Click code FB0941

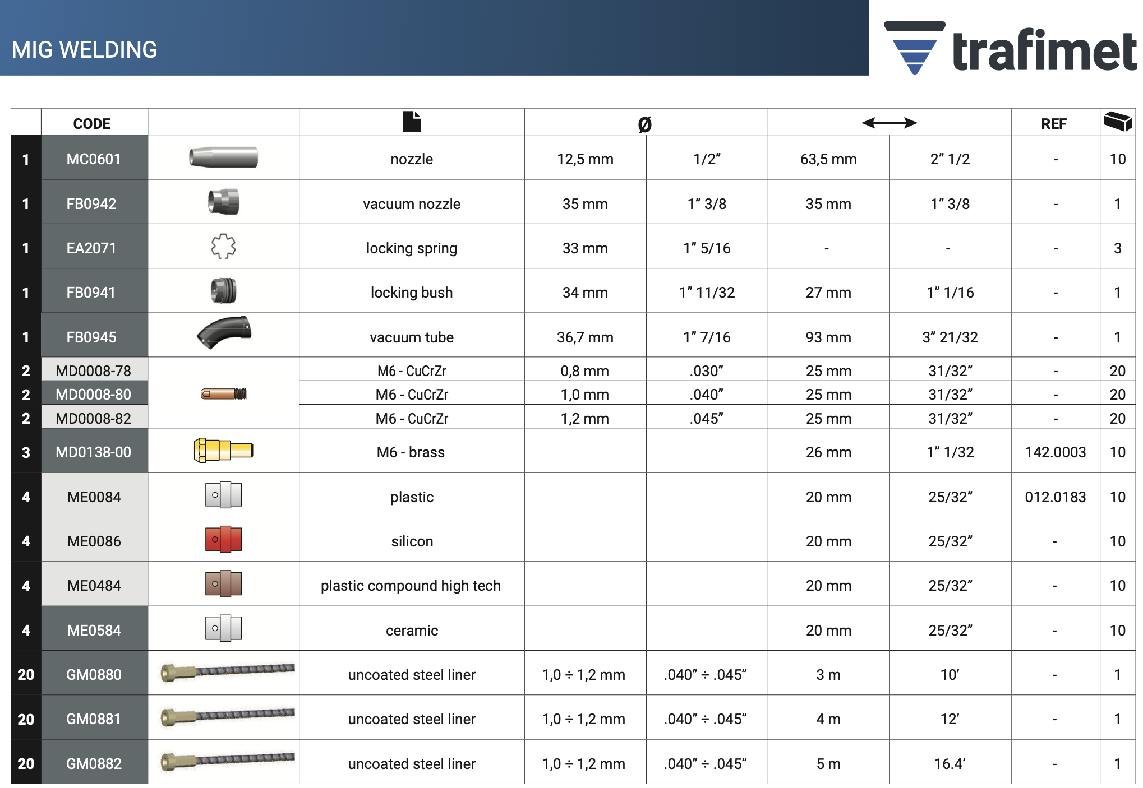coord(91,293)
